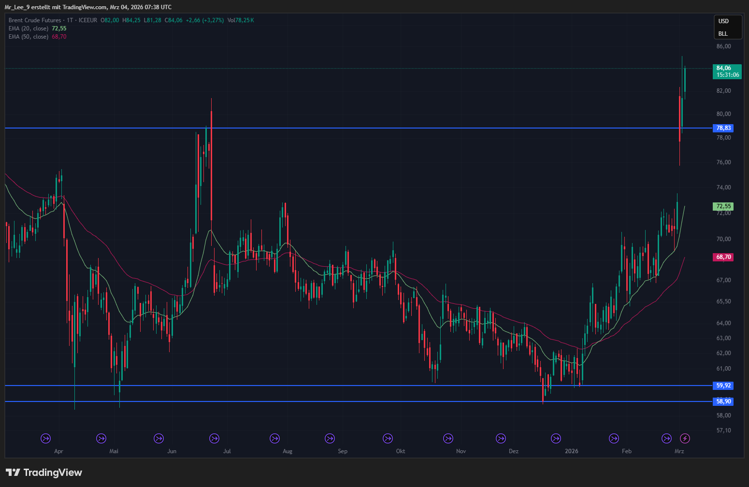
Task: Click the Brent Crude Futures symbol title
Action: (35, 20)
